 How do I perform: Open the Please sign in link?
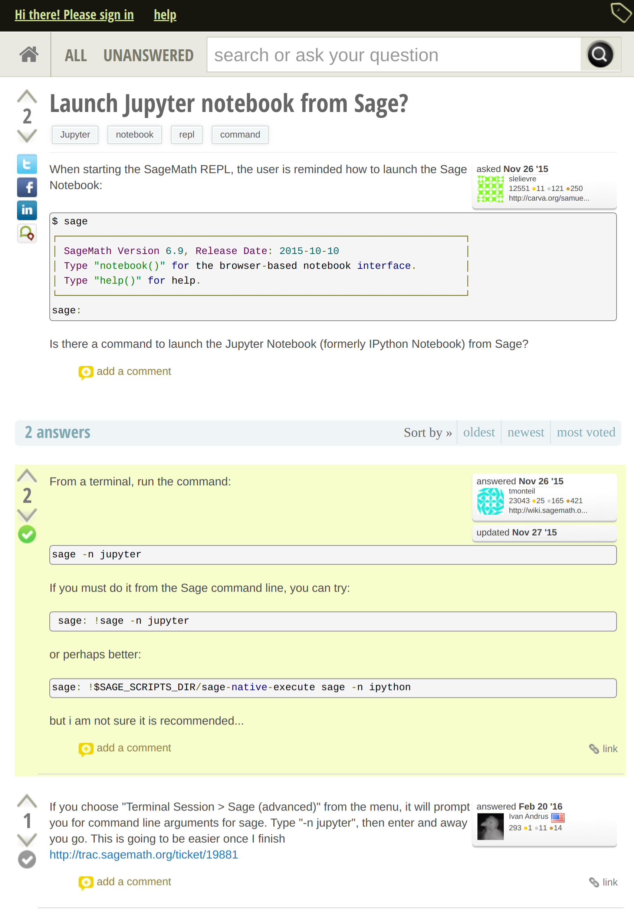point(74,15)
